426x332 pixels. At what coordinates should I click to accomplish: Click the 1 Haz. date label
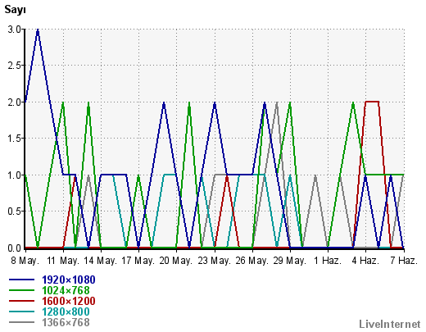click(x=328, y=261)
